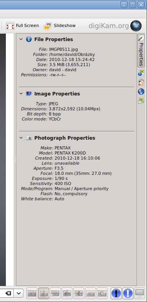
Task: Click dimensions 3,872x2,592 (10.04Mpx)
Action: click(x=74, y=109)
